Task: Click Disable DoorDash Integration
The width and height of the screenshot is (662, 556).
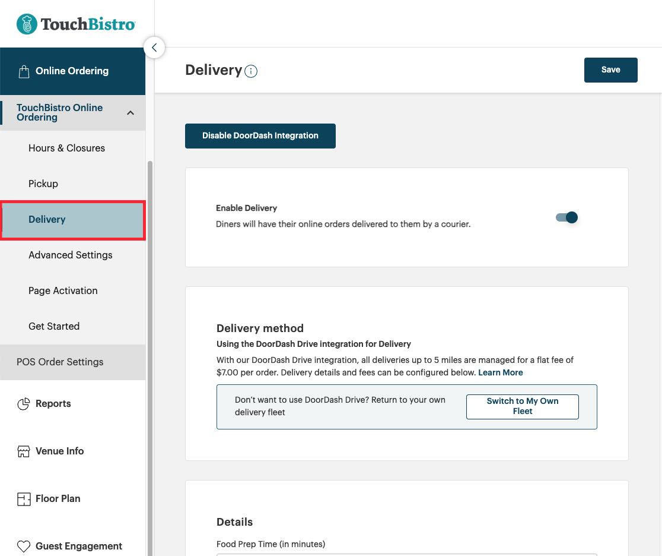Action: pos(260,135)
